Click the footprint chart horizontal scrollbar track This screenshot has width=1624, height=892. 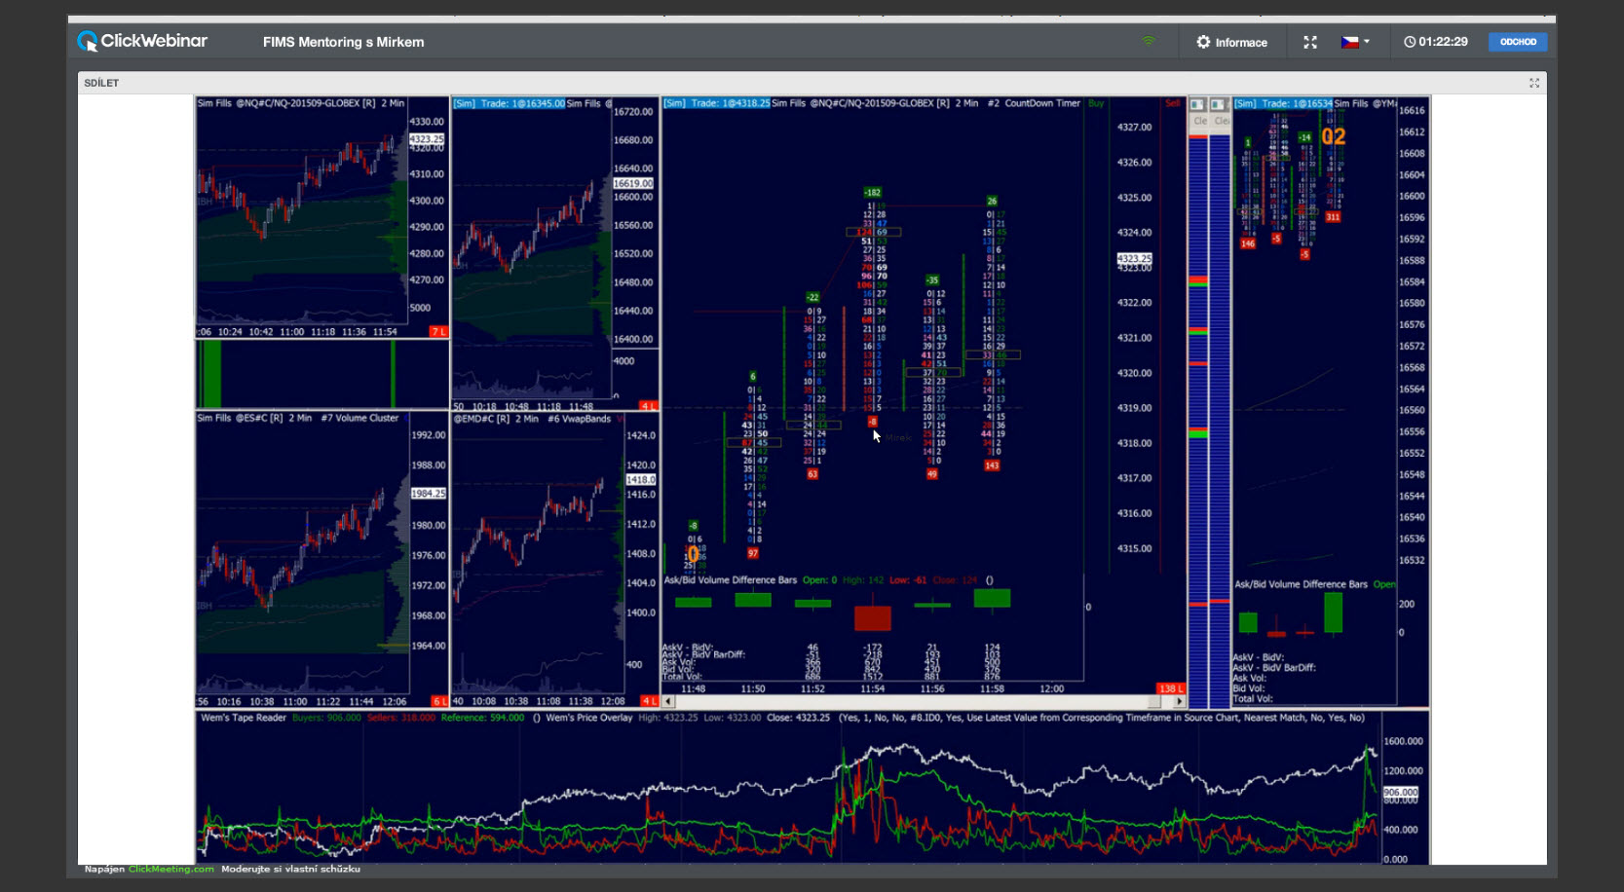click(924, 701)
